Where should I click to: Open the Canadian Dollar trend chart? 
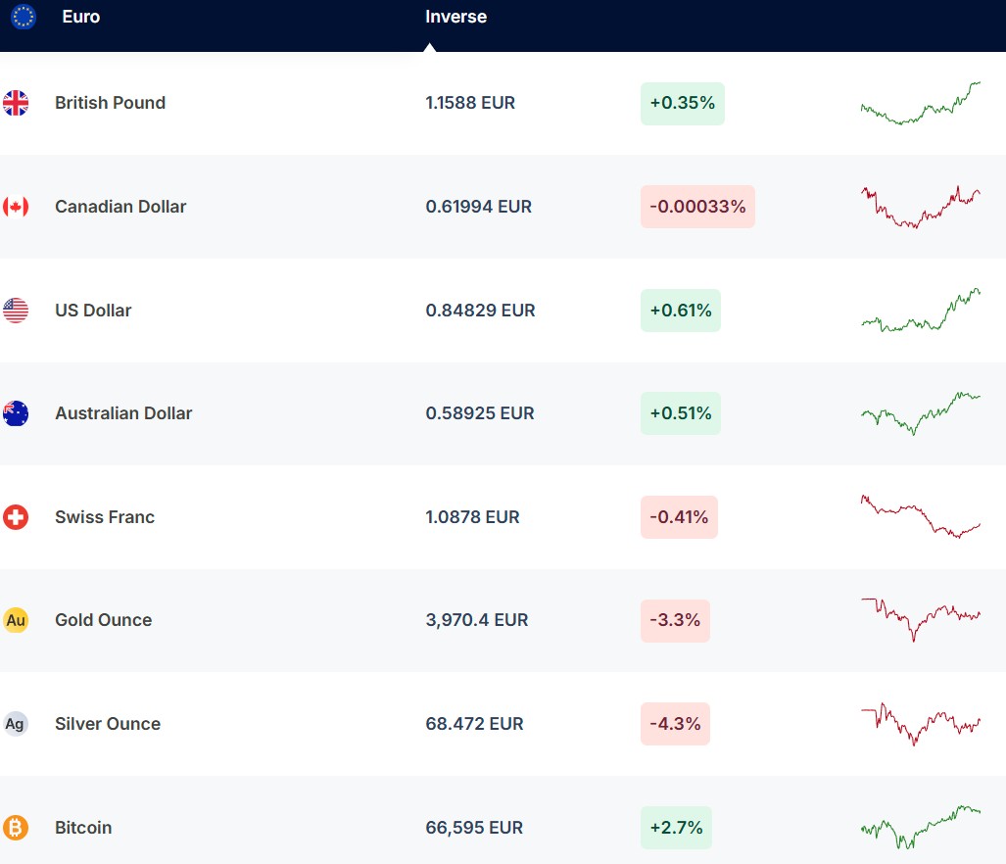[920, 207]
